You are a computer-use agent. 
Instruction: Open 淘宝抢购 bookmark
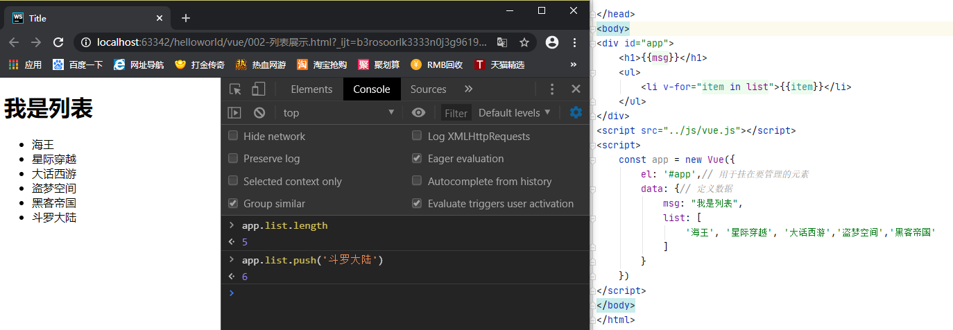click(x=322, y=64)
